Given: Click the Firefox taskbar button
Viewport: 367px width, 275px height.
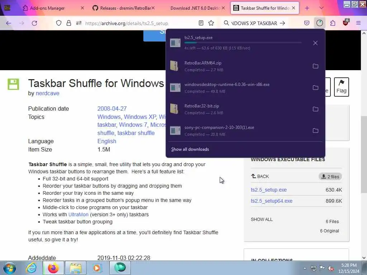Looking at the screenshot, I should tap(53, 268).
